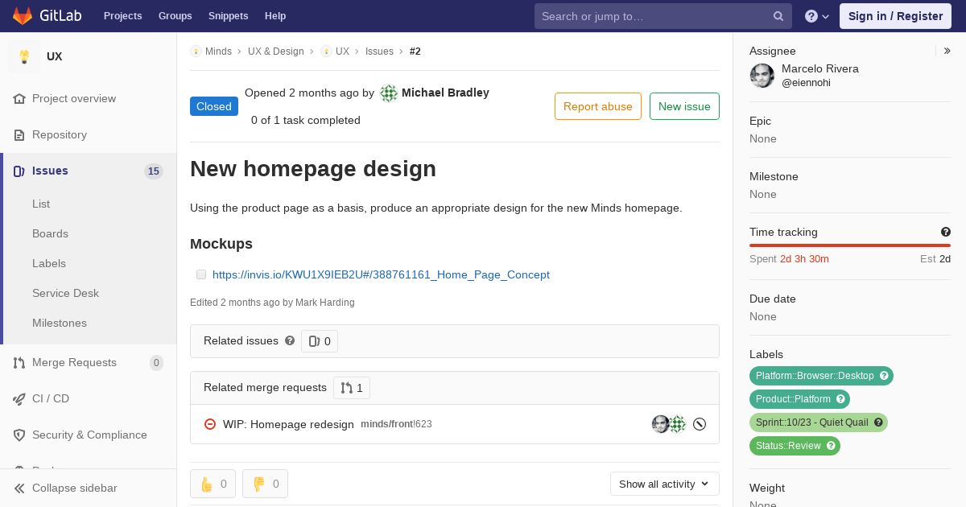Click the help icon on Sprint::10/23 label
The height and width of the screenshot is (507, 966).
click(x=878, y=422)
